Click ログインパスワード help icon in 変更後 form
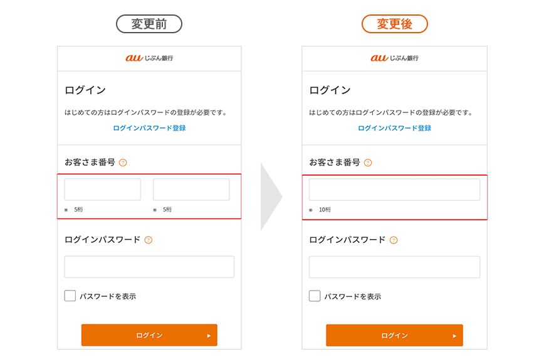Screen dimensions: 544x364 click(x=394, y=240)
